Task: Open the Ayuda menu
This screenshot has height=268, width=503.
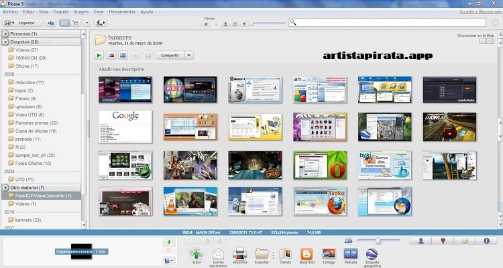Action: (146, 11)
